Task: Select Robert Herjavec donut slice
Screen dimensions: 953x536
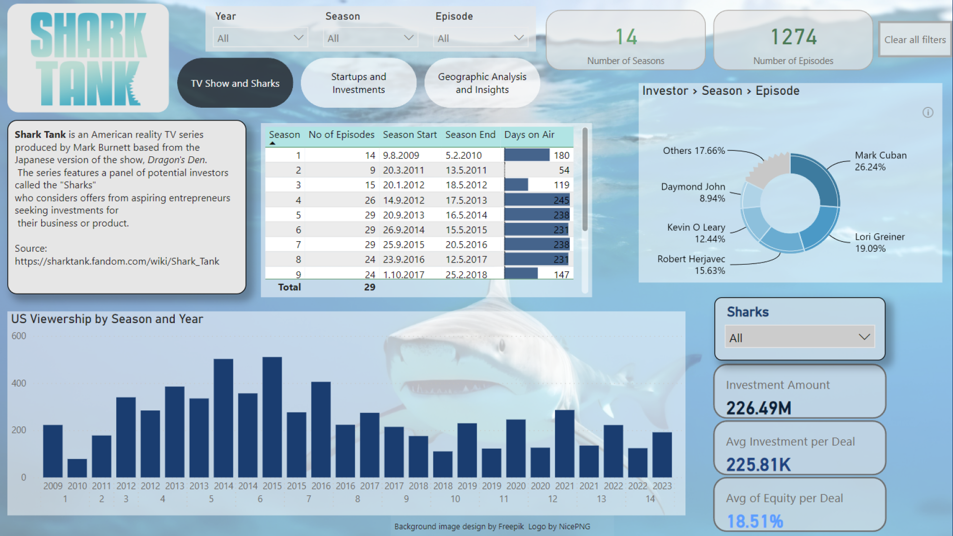Action: coord(782,241)
